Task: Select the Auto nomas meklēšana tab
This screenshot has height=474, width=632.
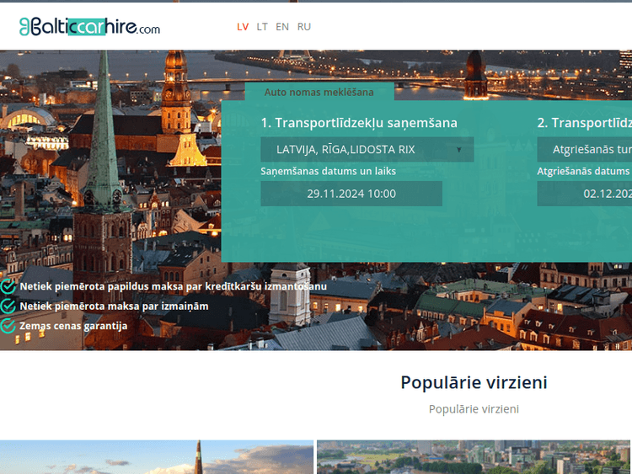Action: click(319, 92)
